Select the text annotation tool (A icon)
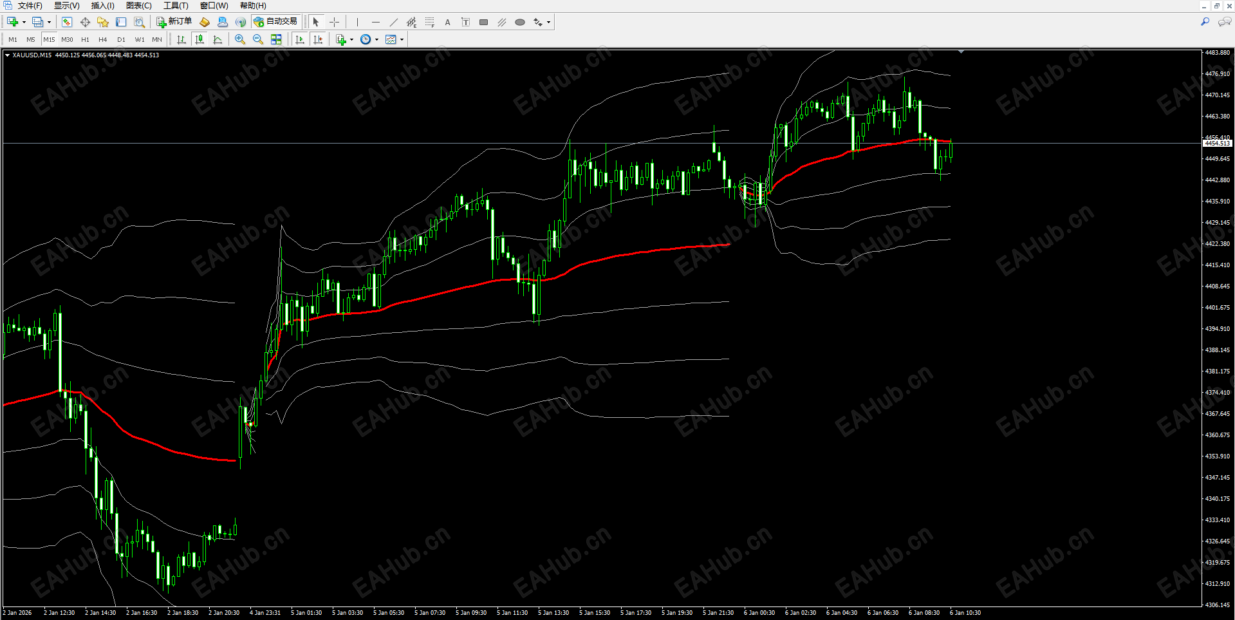1235x620 pixels. coord(447,22)
